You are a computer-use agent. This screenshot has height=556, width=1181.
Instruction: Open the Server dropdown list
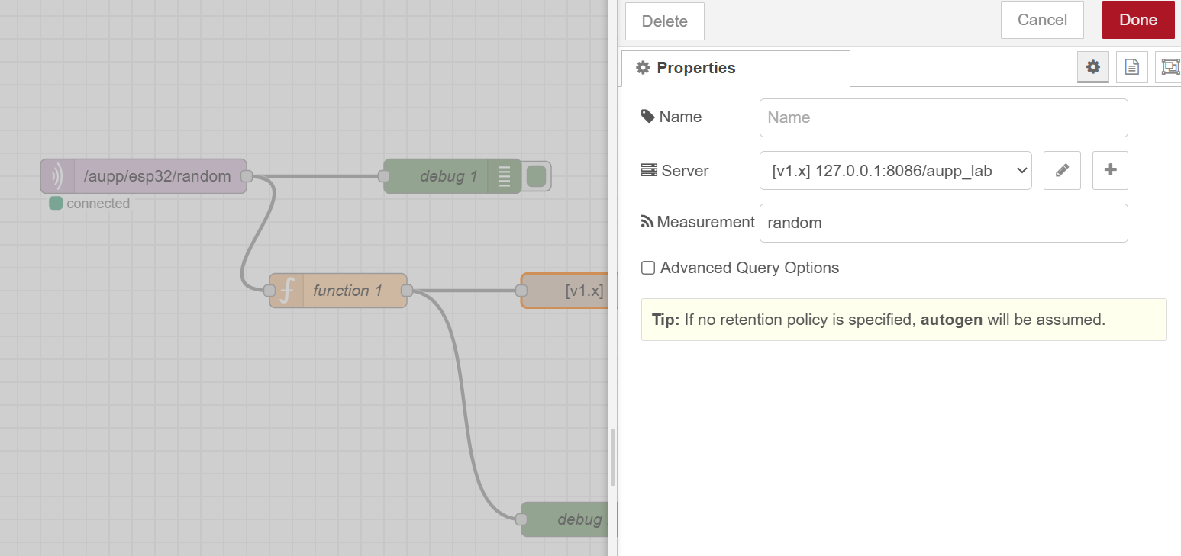pos(895,171)
